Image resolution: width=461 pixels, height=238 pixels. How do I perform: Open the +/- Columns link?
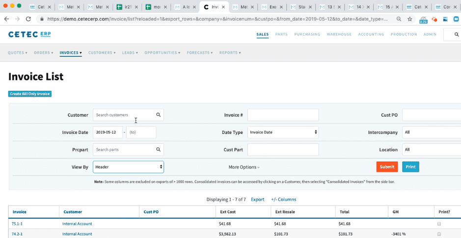pyautogui.click(x=283, y=200)
